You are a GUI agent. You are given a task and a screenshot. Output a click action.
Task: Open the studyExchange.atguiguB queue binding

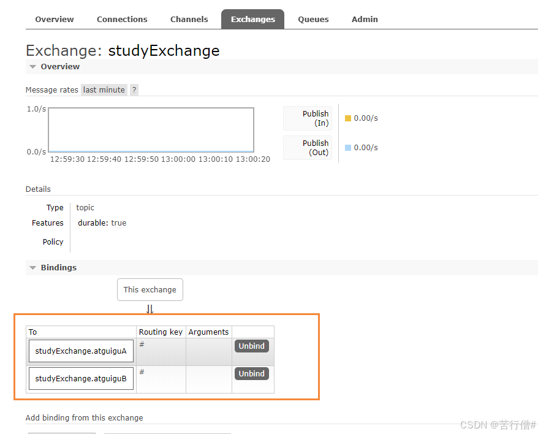81,378
